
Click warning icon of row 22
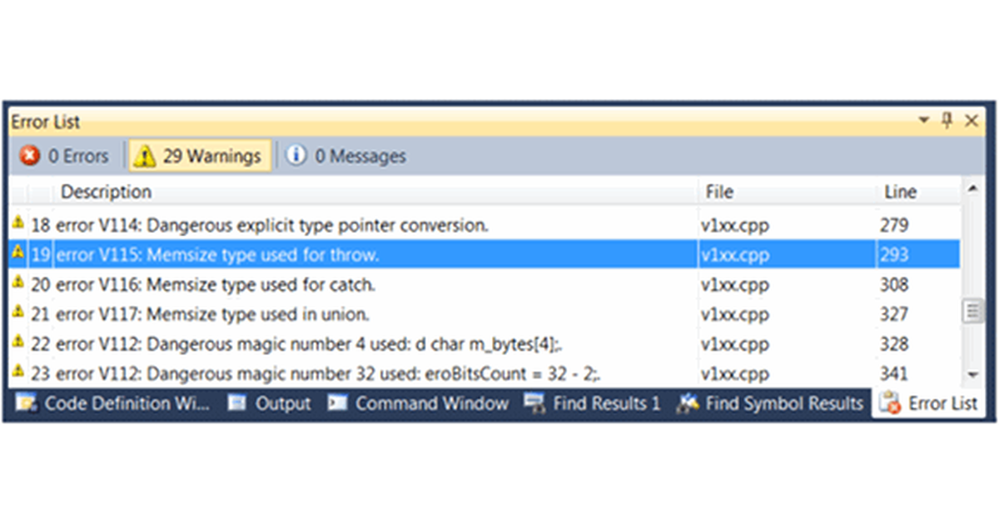tap(18, 342)
